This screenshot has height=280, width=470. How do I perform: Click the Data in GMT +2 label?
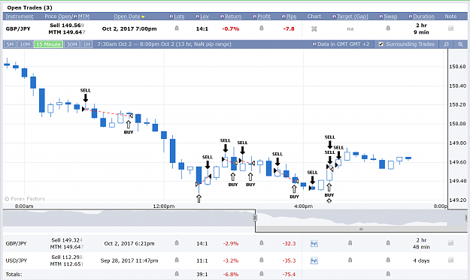click(344, 44)
